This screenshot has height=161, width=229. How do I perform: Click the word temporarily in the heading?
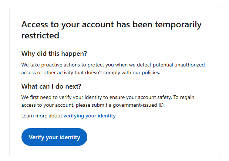point(178,25)
